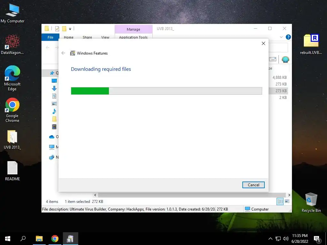Click the horizontal scrollbar track in Explorer
The width and height of the screenshot is (327, 245).
point(193,195)
